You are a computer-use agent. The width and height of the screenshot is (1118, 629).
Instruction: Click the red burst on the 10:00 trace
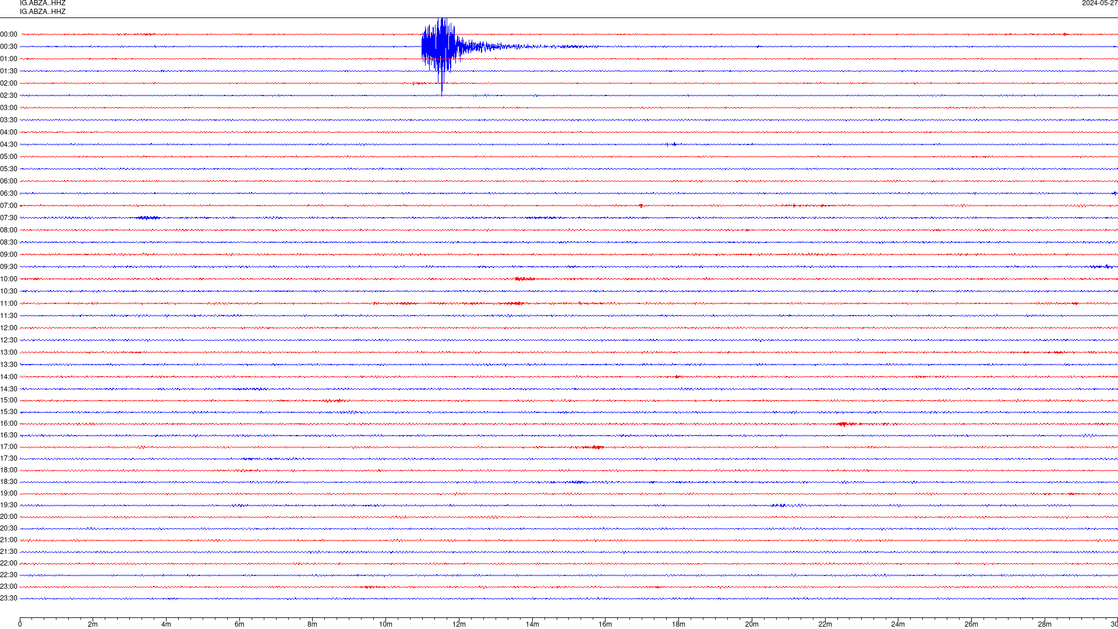click(x=524, y=279)
